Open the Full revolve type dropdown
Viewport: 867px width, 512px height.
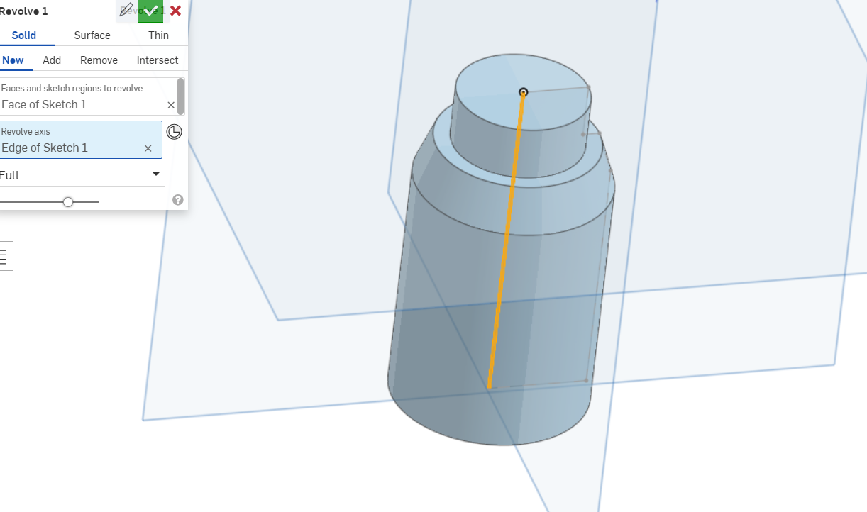point(81,175)
